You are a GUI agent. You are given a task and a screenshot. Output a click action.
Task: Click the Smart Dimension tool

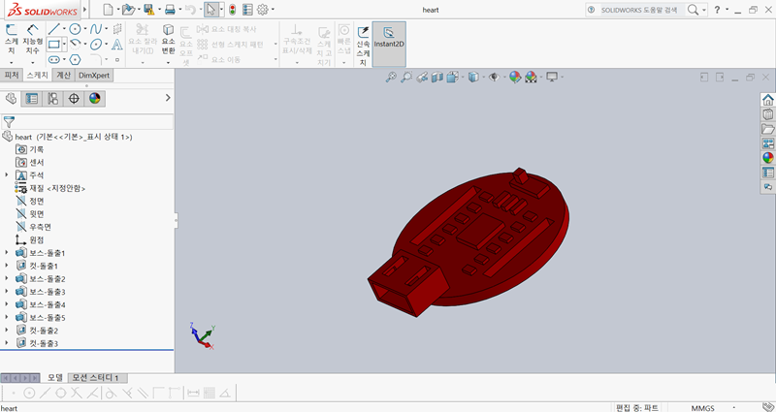tap(32, 39)
